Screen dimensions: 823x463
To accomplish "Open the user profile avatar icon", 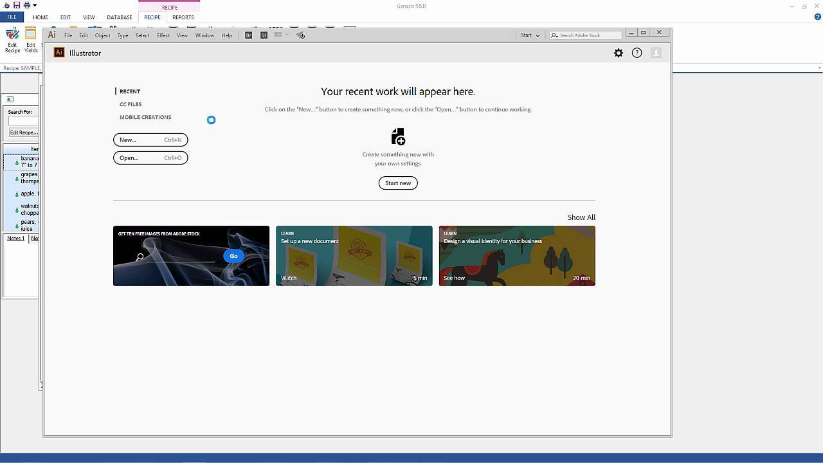I will pos(656,53).
